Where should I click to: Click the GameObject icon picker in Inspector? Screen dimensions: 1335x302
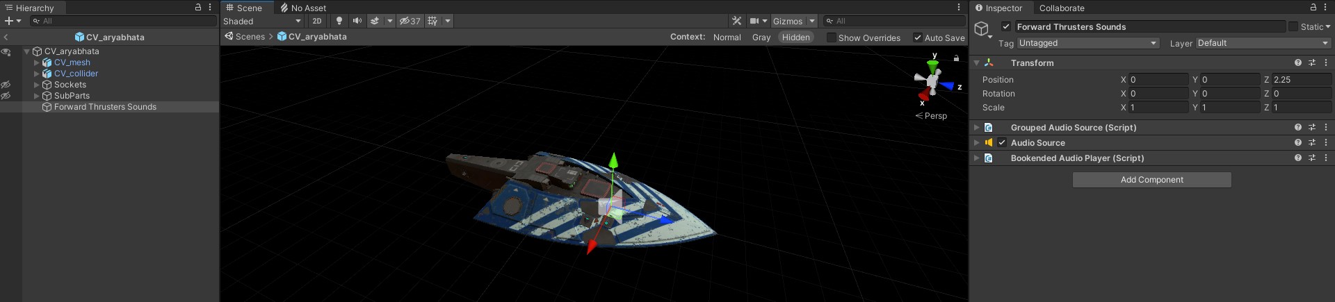click(x=982, y=29)
